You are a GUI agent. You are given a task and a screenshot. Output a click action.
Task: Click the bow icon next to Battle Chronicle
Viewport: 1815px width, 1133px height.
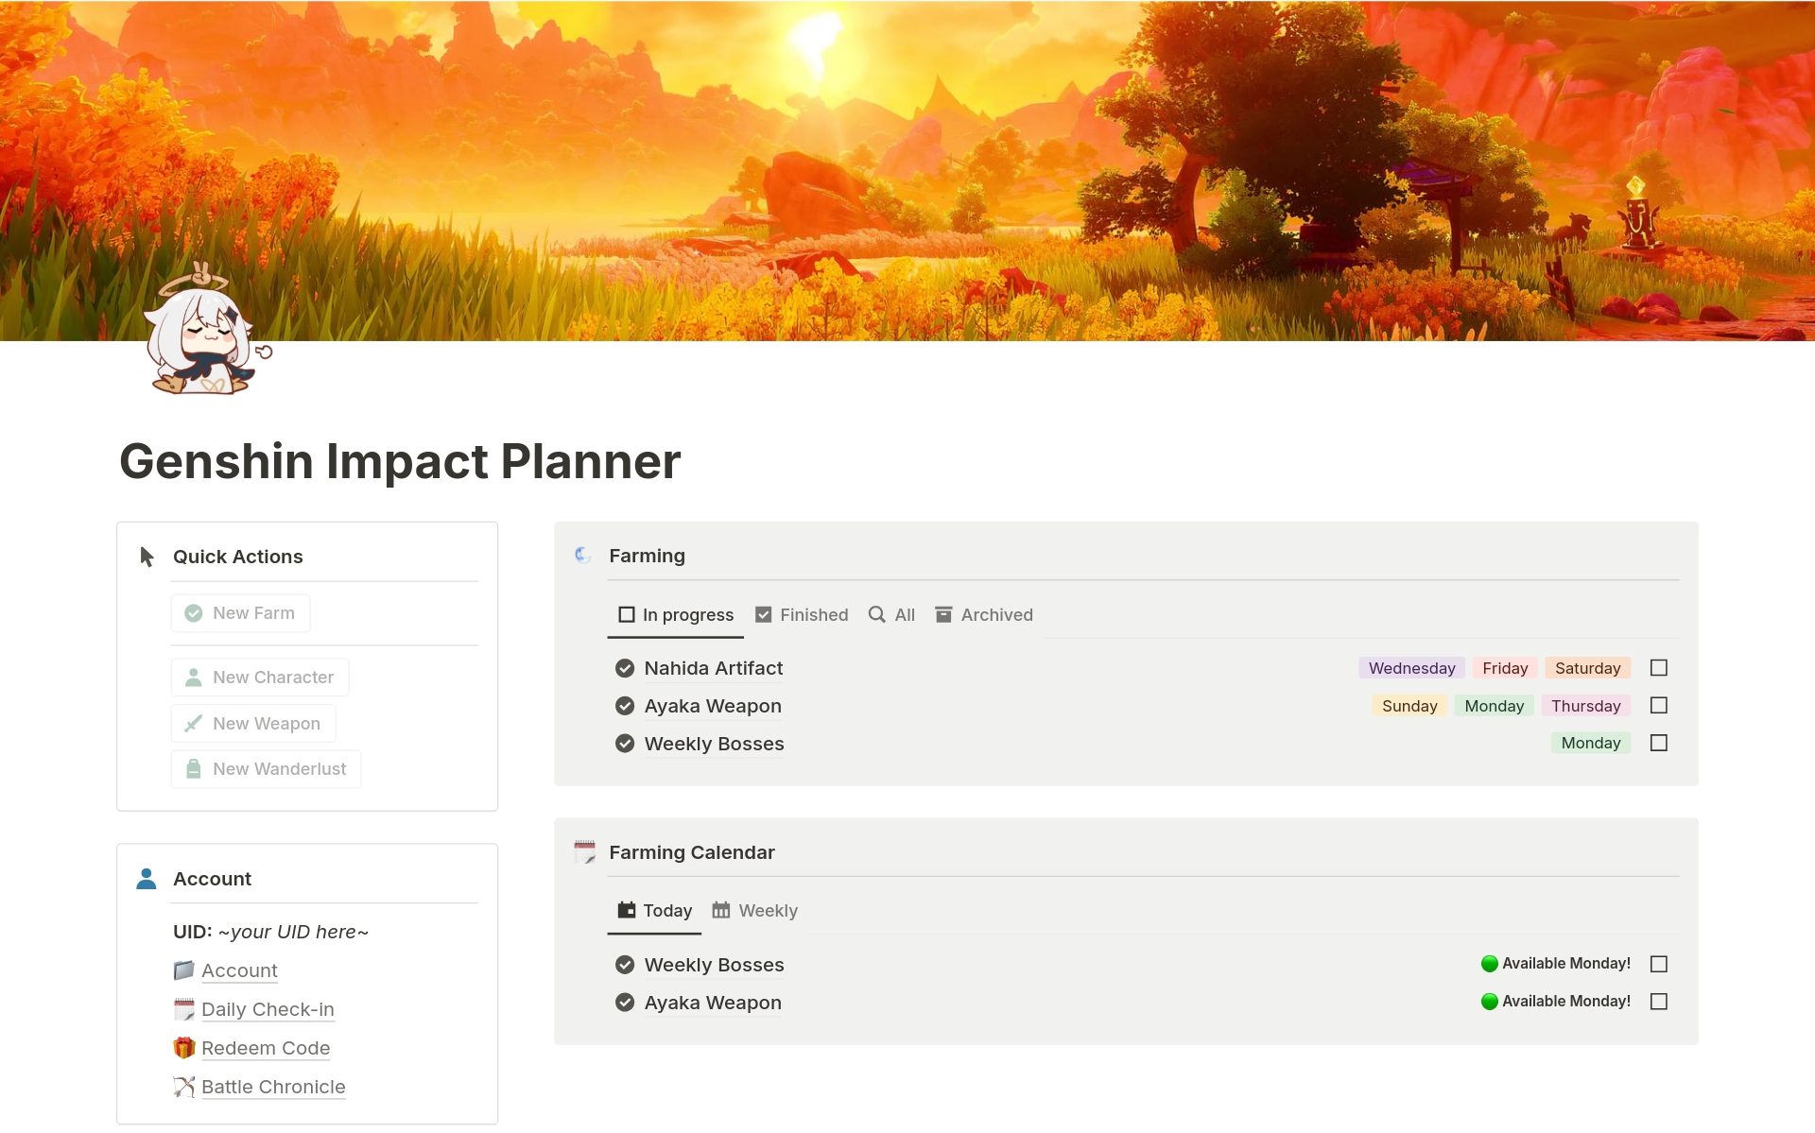pyautogui.click(x=183, y=1087)
